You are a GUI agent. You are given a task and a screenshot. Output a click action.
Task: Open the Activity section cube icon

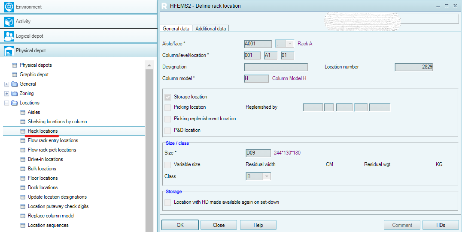9,21
